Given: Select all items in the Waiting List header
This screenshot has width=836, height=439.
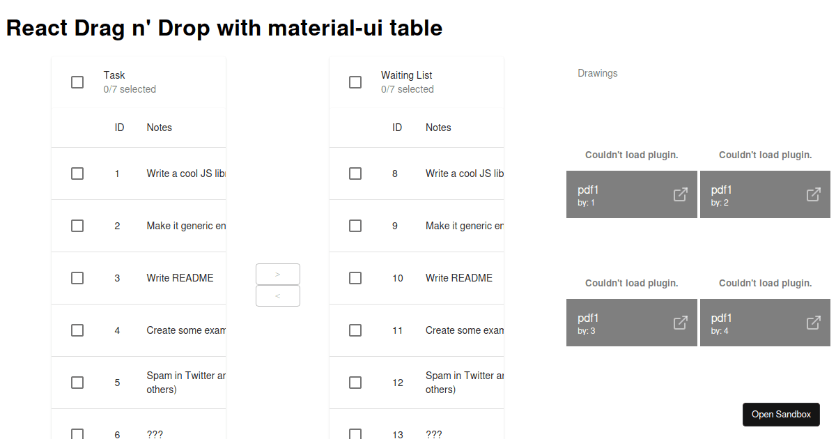Looking at the screenshot, I should 355,82.
